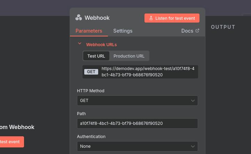
Task: Click the Webhook node icon in header
Action: [79, 18]
